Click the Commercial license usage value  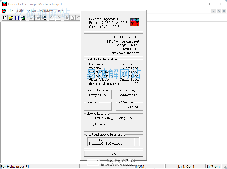129,95
